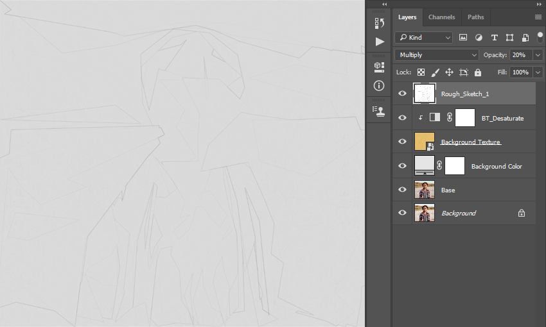Filter for adjustment layers icon

(479, 38)
